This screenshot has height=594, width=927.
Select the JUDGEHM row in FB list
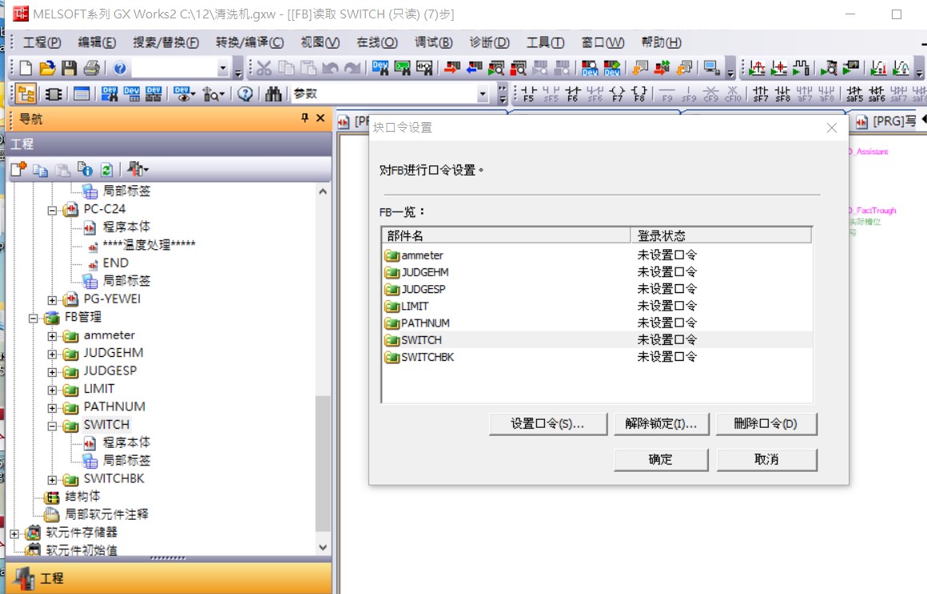point(425,272)
